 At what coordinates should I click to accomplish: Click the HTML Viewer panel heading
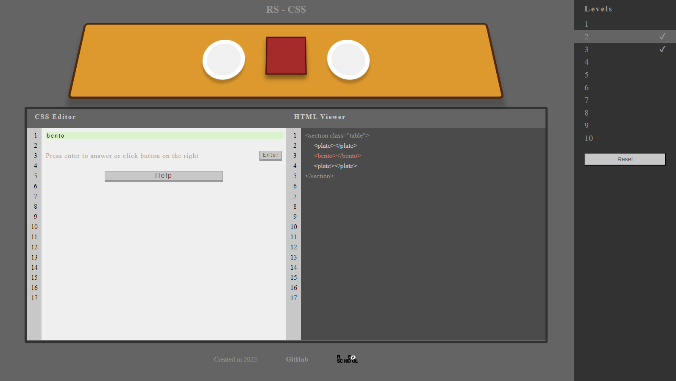point(320,117)
